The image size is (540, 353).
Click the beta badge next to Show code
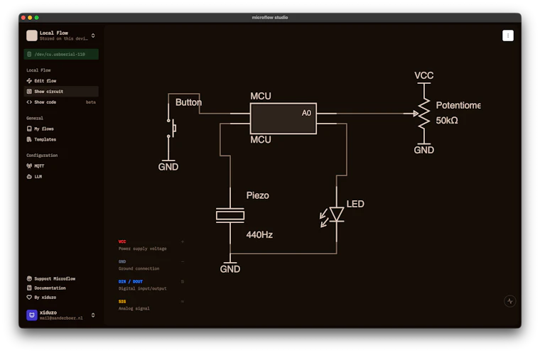(x=90, y=102)
